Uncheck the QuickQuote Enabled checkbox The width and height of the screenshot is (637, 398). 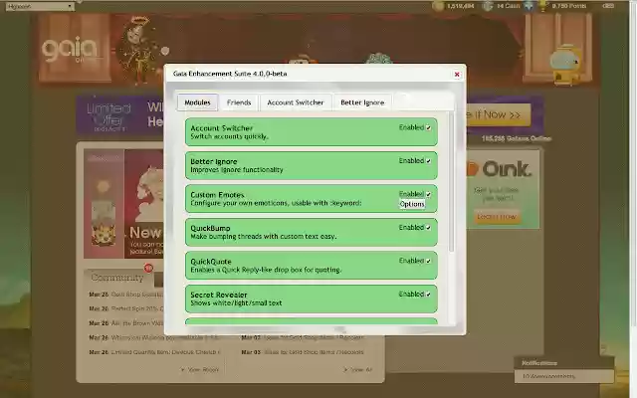[428, 261]
